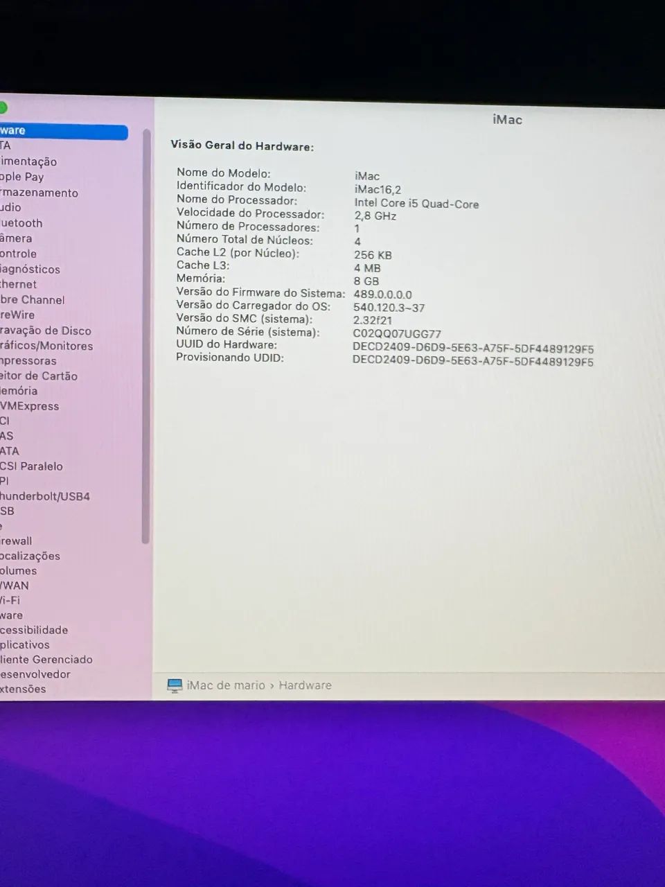Select Câmera in the sidebar
Screen dimensions: 665x887
coord(16,238)
